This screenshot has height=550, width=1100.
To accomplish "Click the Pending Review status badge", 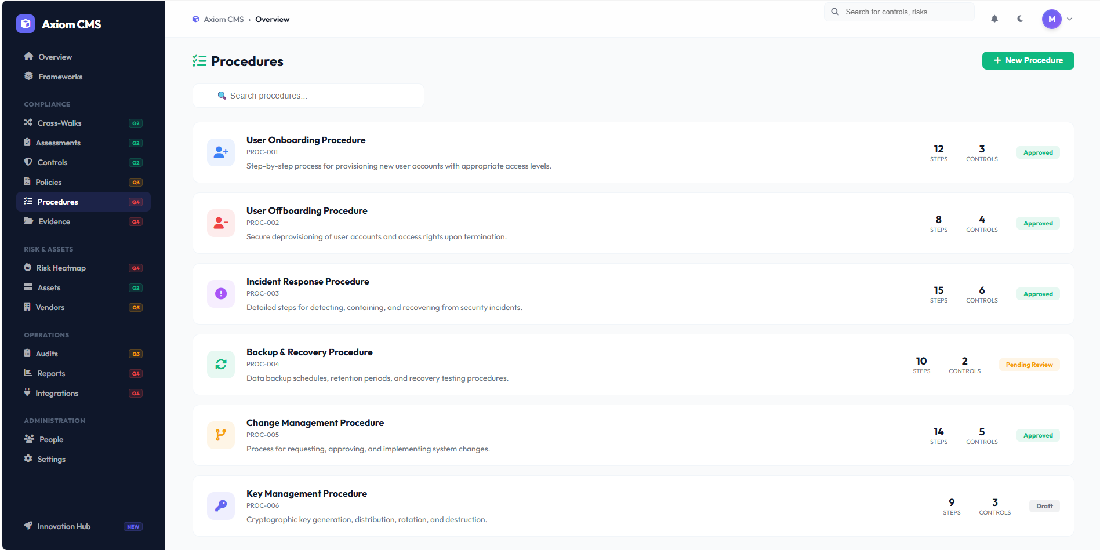I will click(1029, 365).
